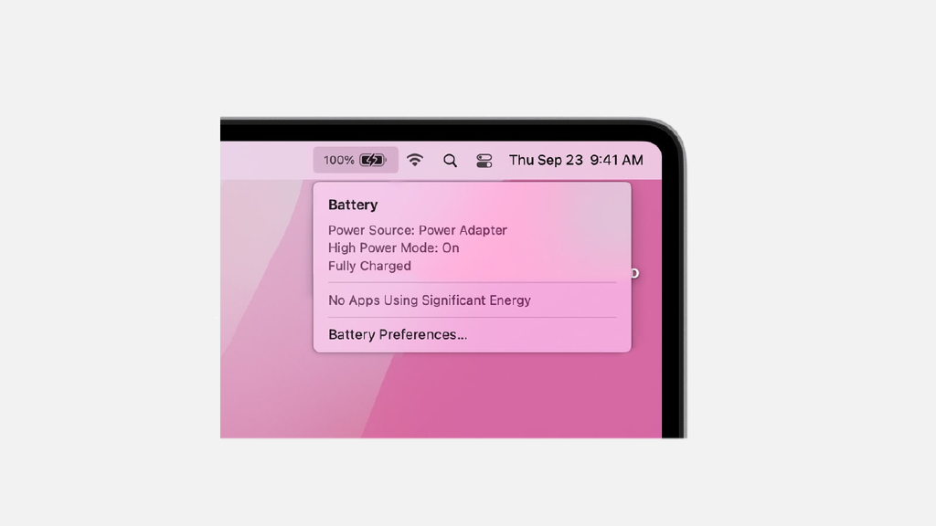Screen dimensions: 936x526
Task: Toggle High Power Mode setting
Action: point(392,247)
